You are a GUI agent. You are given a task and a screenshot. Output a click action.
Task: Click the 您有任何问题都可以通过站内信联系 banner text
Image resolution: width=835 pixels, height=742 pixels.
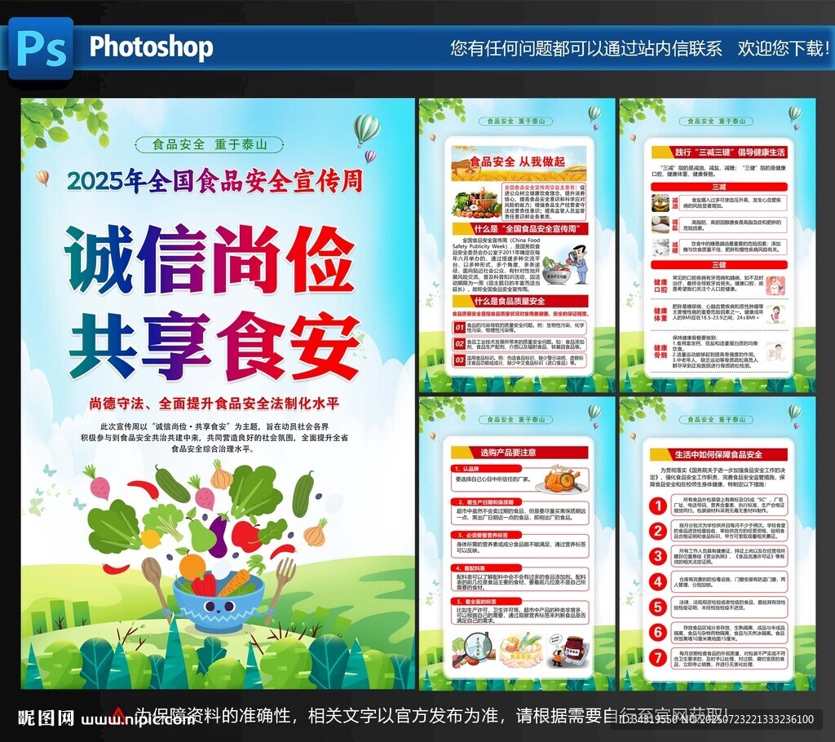click(586, 48)
